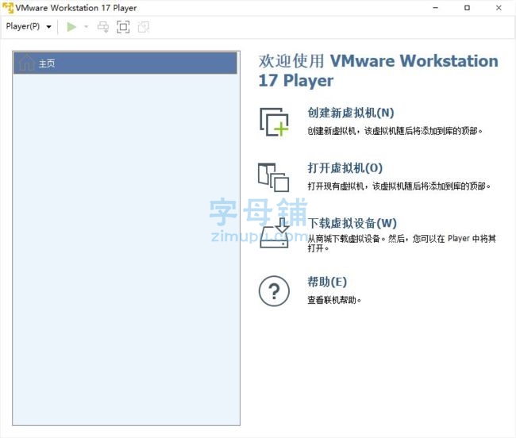The image size is (516, 438).
Task: Click the 打开现有虚拟机 description text
Action: (x=399, y=186)
